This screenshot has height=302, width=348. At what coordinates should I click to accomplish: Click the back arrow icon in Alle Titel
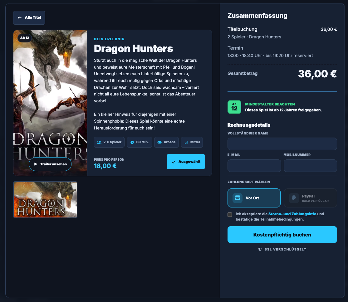tap(20, 18)
